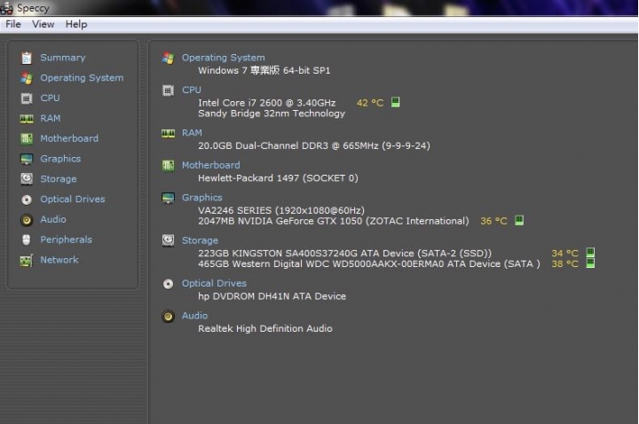Open the Optical Drives heading link in summary

pyautogui.click(x=214, y=284)
